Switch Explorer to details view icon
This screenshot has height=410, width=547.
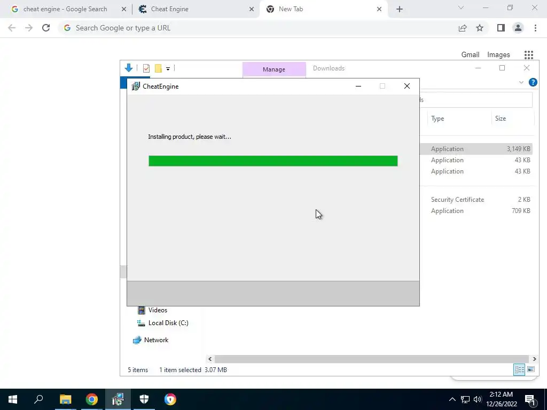[x=519, y=369]
